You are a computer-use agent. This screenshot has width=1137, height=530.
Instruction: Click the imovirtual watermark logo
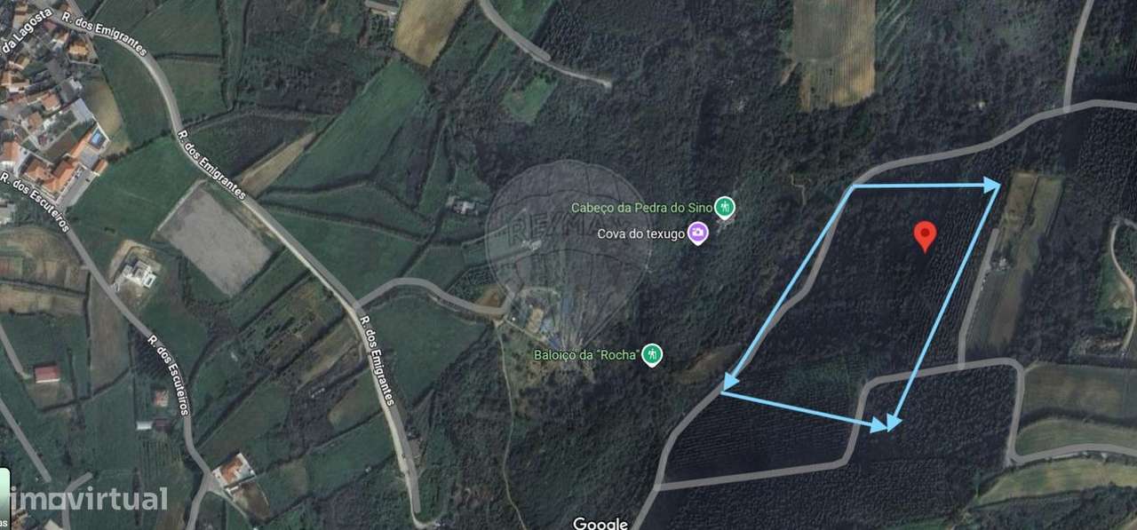[84, 499]
